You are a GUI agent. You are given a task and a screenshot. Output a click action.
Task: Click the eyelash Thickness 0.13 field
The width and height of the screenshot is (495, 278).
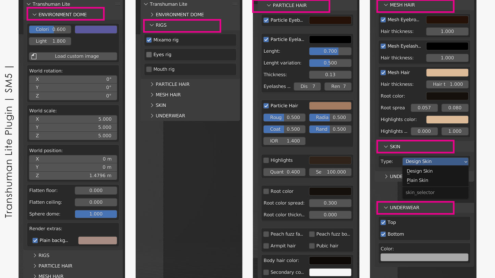(330, 75)
